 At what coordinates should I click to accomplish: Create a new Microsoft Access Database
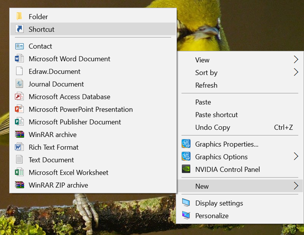click(x=93, y=96)
